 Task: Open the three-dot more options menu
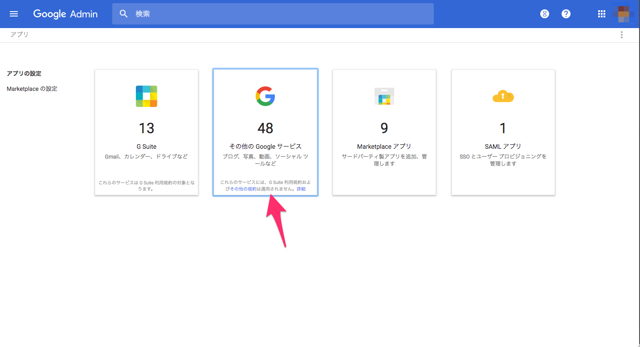point(622,35)
